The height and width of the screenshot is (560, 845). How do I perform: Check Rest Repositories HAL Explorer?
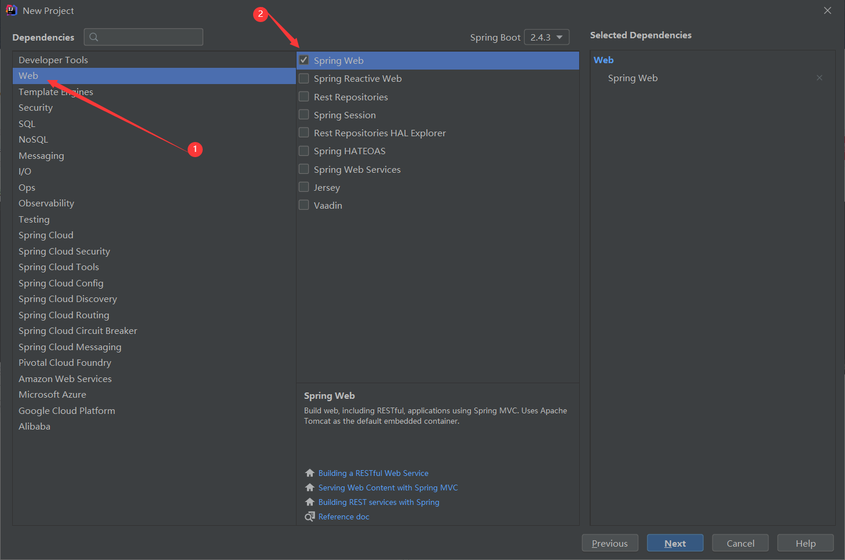(x=303, y=132)
